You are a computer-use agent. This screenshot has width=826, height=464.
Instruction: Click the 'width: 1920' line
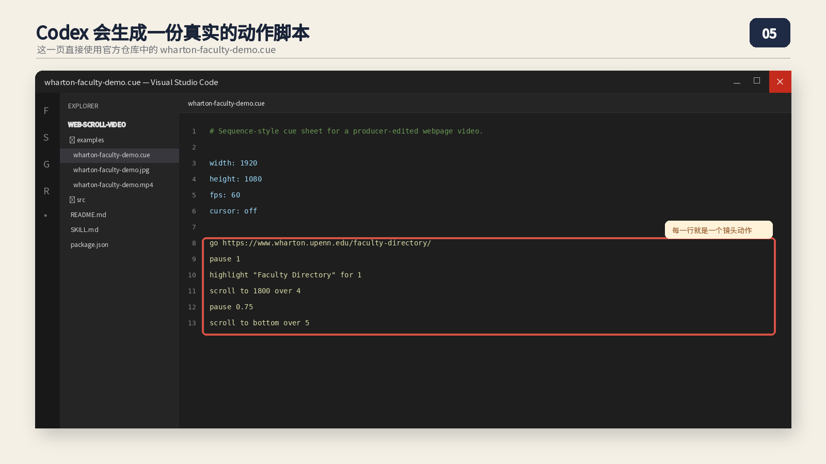point(233,163)
